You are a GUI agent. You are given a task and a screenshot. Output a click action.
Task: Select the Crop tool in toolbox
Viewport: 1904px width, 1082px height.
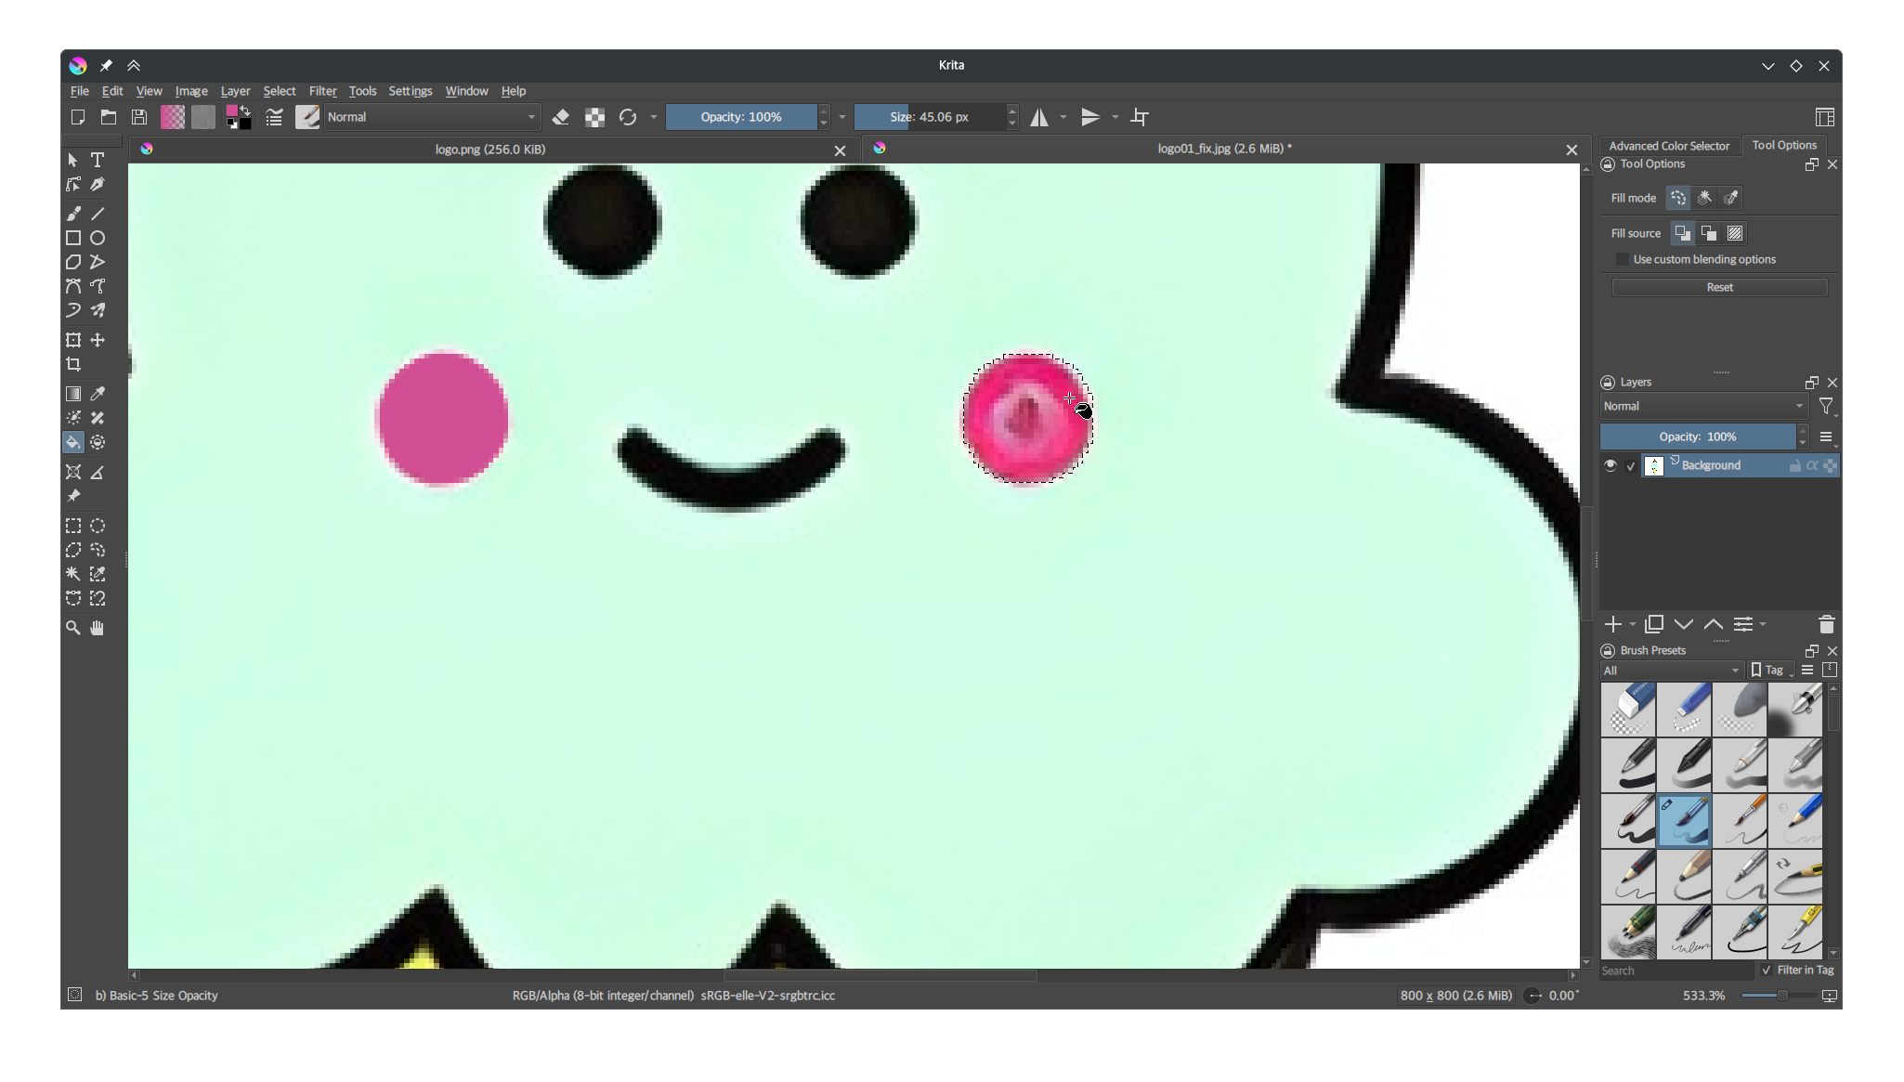tap(73, 364)
